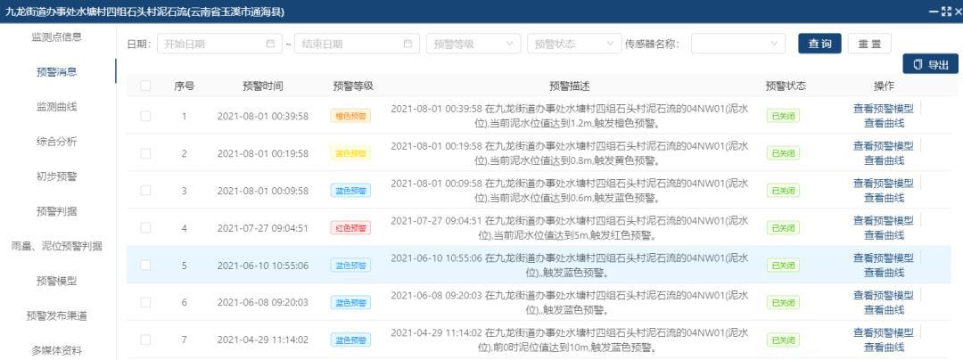Screen dimensions: 963x360
Task: Go to 预警发布渠道 in sidebar
Action: [56, 316]
